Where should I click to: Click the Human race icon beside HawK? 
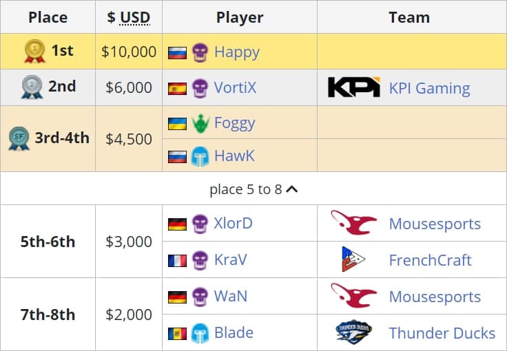pos(200,156)
